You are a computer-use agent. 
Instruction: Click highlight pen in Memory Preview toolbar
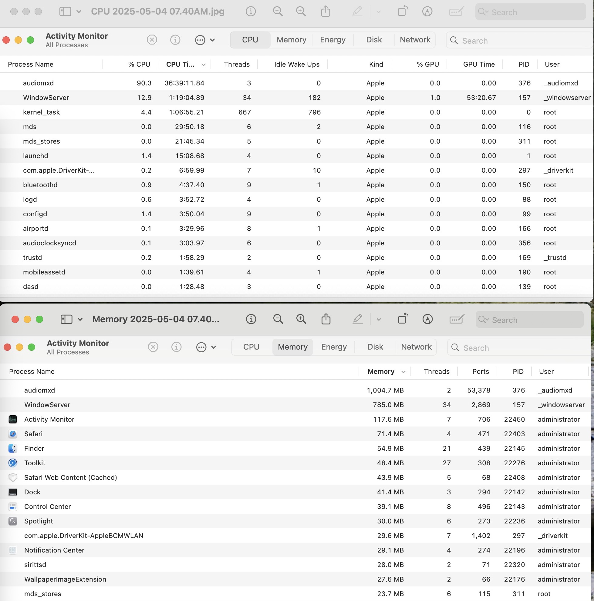pos(358,319)
